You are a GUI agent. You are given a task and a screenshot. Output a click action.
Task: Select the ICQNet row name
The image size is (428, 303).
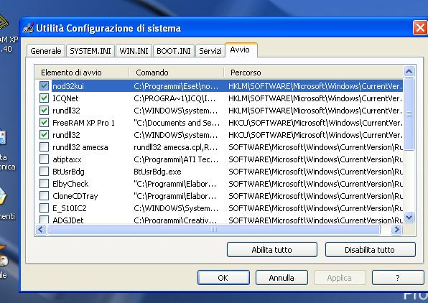tap(65, 98)
